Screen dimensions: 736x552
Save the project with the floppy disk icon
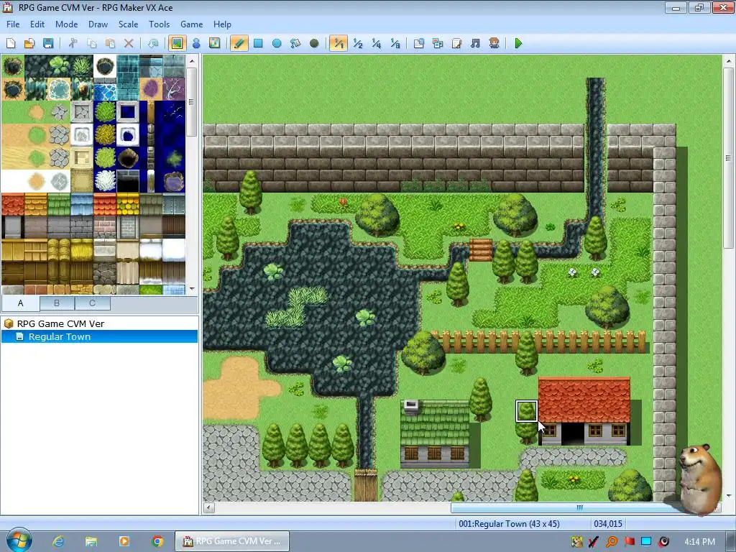click(x=48, y=43)
